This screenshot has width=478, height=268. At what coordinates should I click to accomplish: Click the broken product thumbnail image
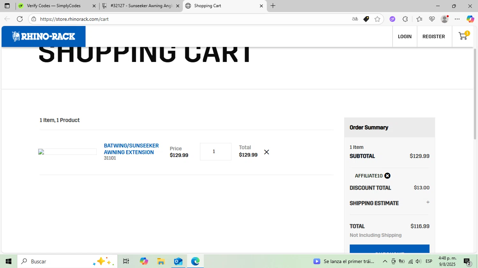(x=67, y=152)
